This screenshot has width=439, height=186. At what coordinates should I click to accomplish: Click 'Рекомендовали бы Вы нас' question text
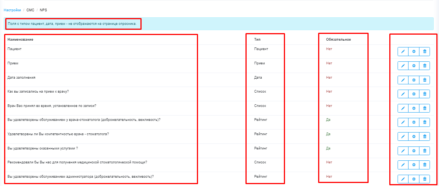(78, 162)
